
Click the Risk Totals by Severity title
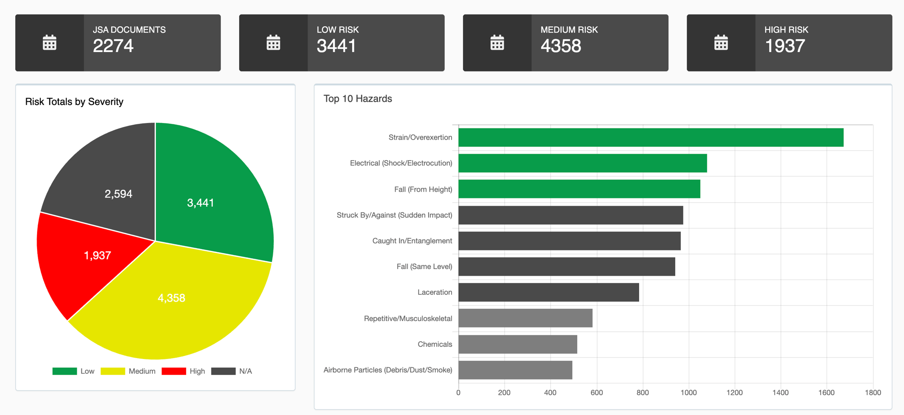tap(74, 102)
